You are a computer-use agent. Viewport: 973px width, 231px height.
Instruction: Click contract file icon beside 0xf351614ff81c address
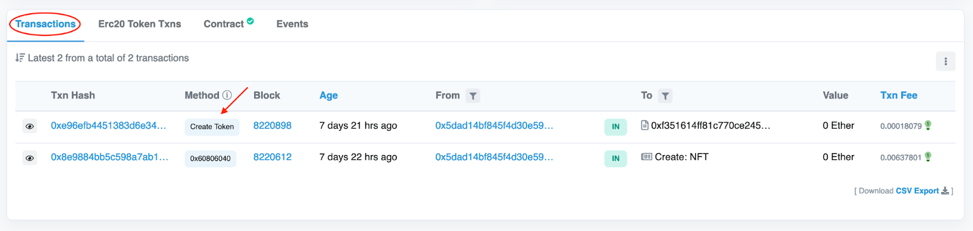click(645, 125)
